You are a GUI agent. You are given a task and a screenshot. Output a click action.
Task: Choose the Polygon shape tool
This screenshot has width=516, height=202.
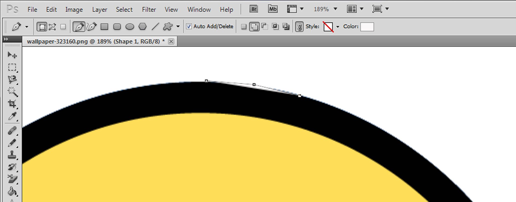pyautogui.click(x=142, y=26)
